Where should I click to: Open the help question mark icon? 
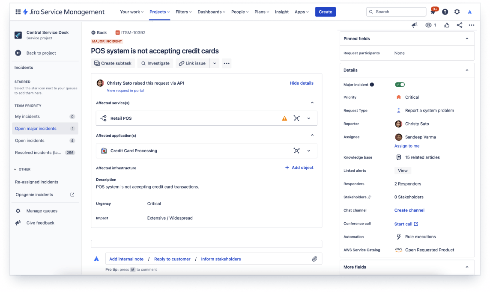[445, 12]
